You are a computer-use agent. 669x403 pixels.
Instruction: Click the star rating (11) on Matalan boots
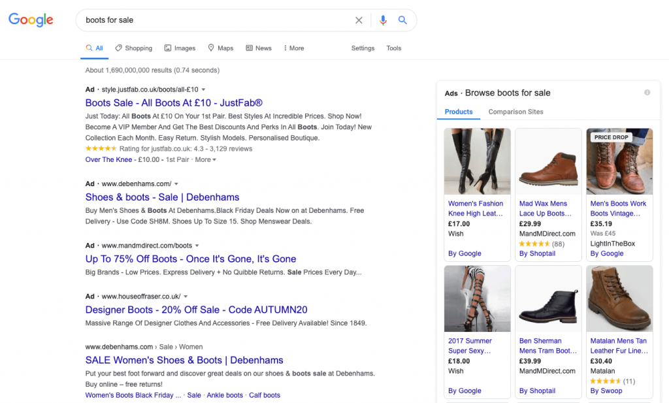(x=613, y=381)
